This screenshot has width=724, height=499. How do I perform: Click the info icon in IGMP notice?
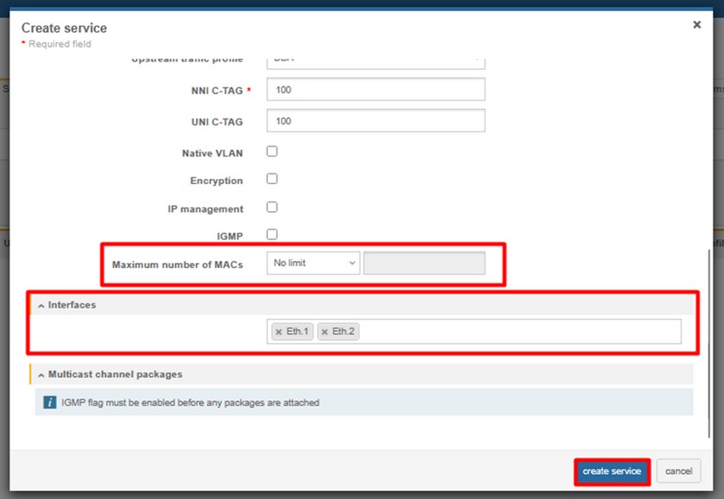pyautogui.click(x=50, y=402)
